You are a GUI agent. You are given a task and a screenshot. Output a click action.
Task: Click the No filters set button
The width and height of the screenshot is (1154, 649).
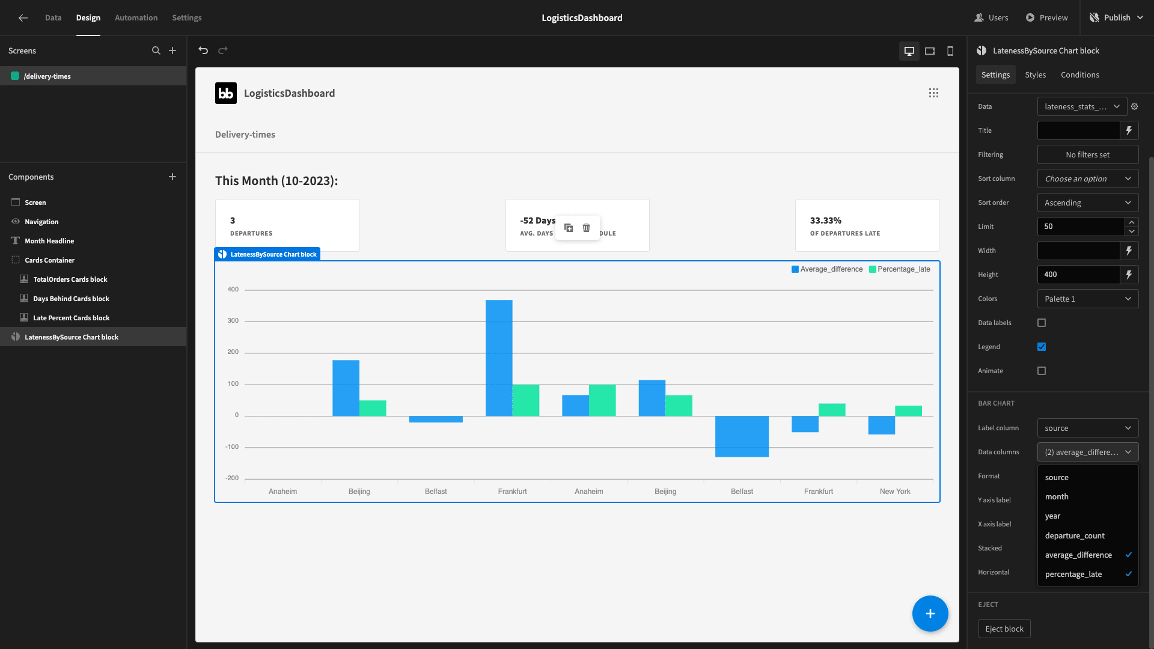(x=1088, y=154)
